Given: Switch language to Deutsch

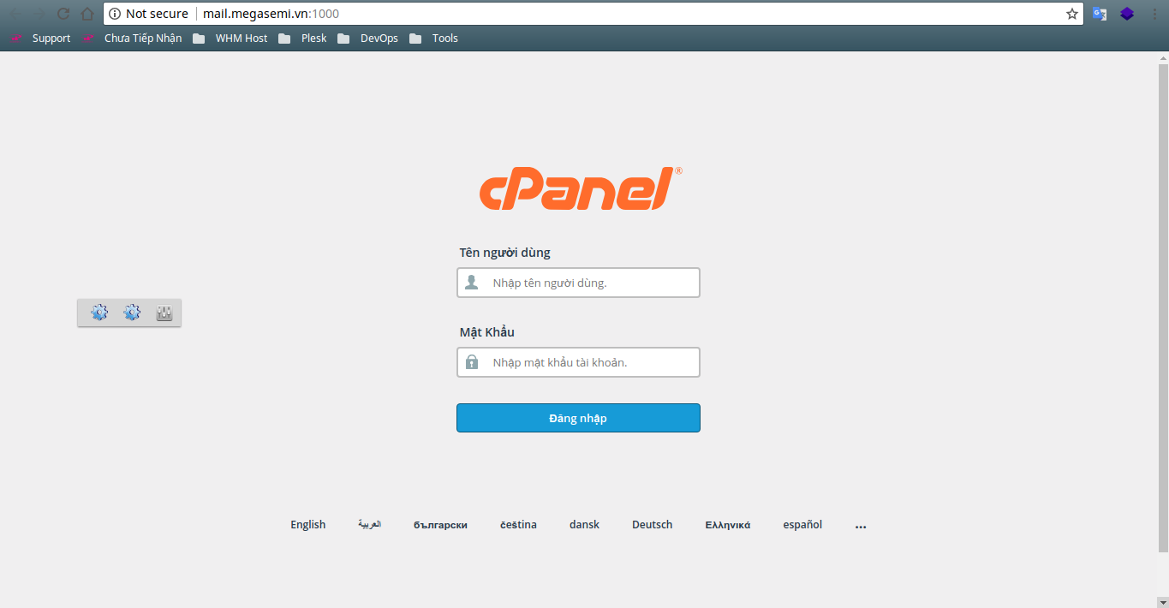Looking at the screenshot, I should tap(653, 525).
